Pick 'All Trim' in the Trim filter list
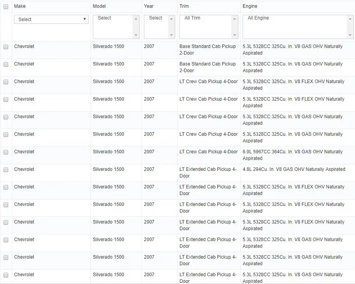The height and width of the screenshot is (284, 355). (x=192, y=18)
